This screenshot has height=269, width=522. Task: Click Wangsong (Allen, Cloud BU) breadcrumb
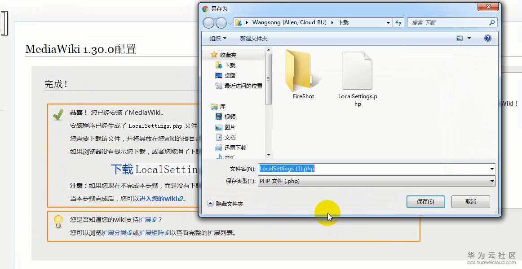pyautogui.click(x=289, y=22)
